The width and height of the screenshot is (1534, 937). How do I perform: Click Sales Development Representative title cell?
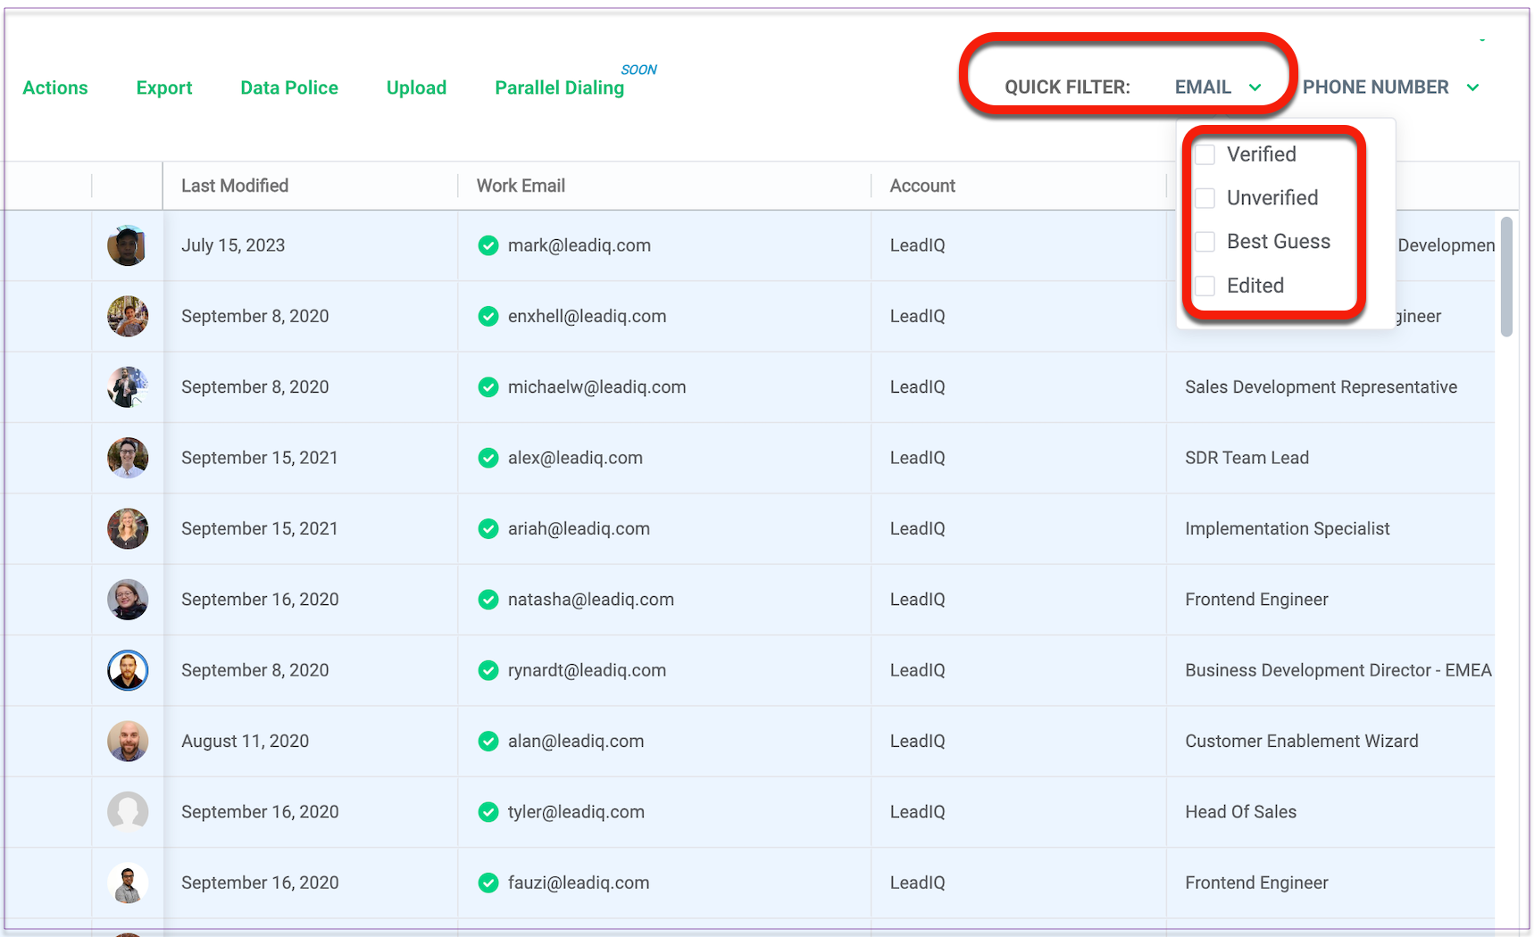click(1321, 387)
